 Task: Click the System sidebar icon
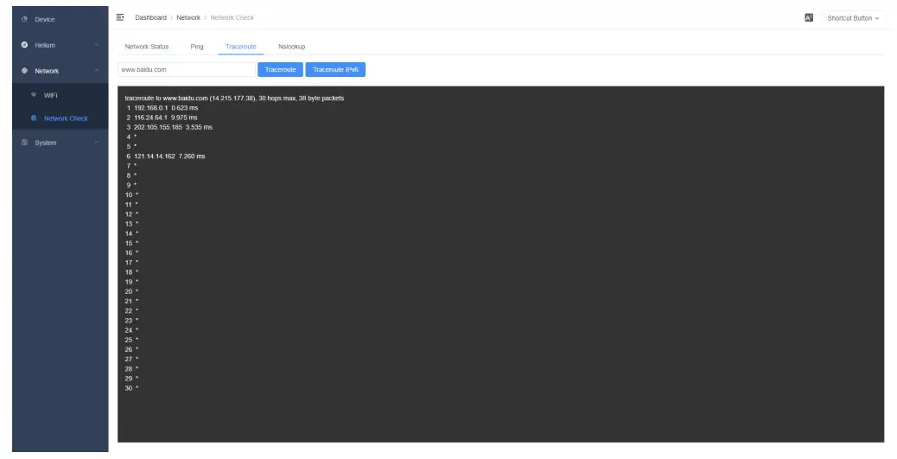[x=24, y=143]
